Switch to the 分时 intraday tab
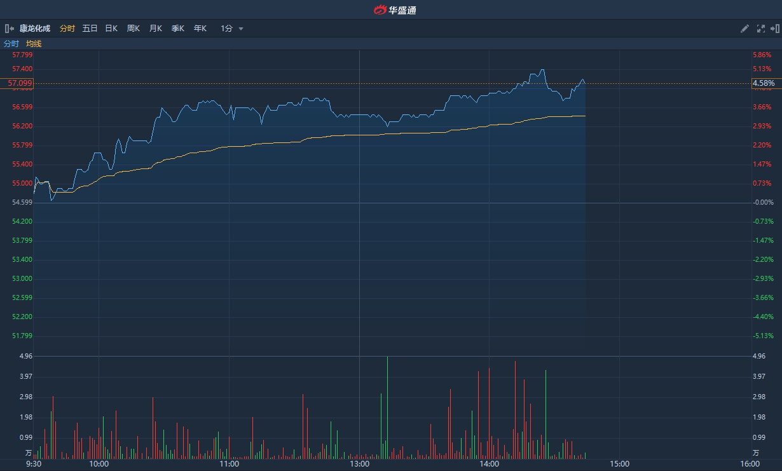 click(x=67, y=29)
